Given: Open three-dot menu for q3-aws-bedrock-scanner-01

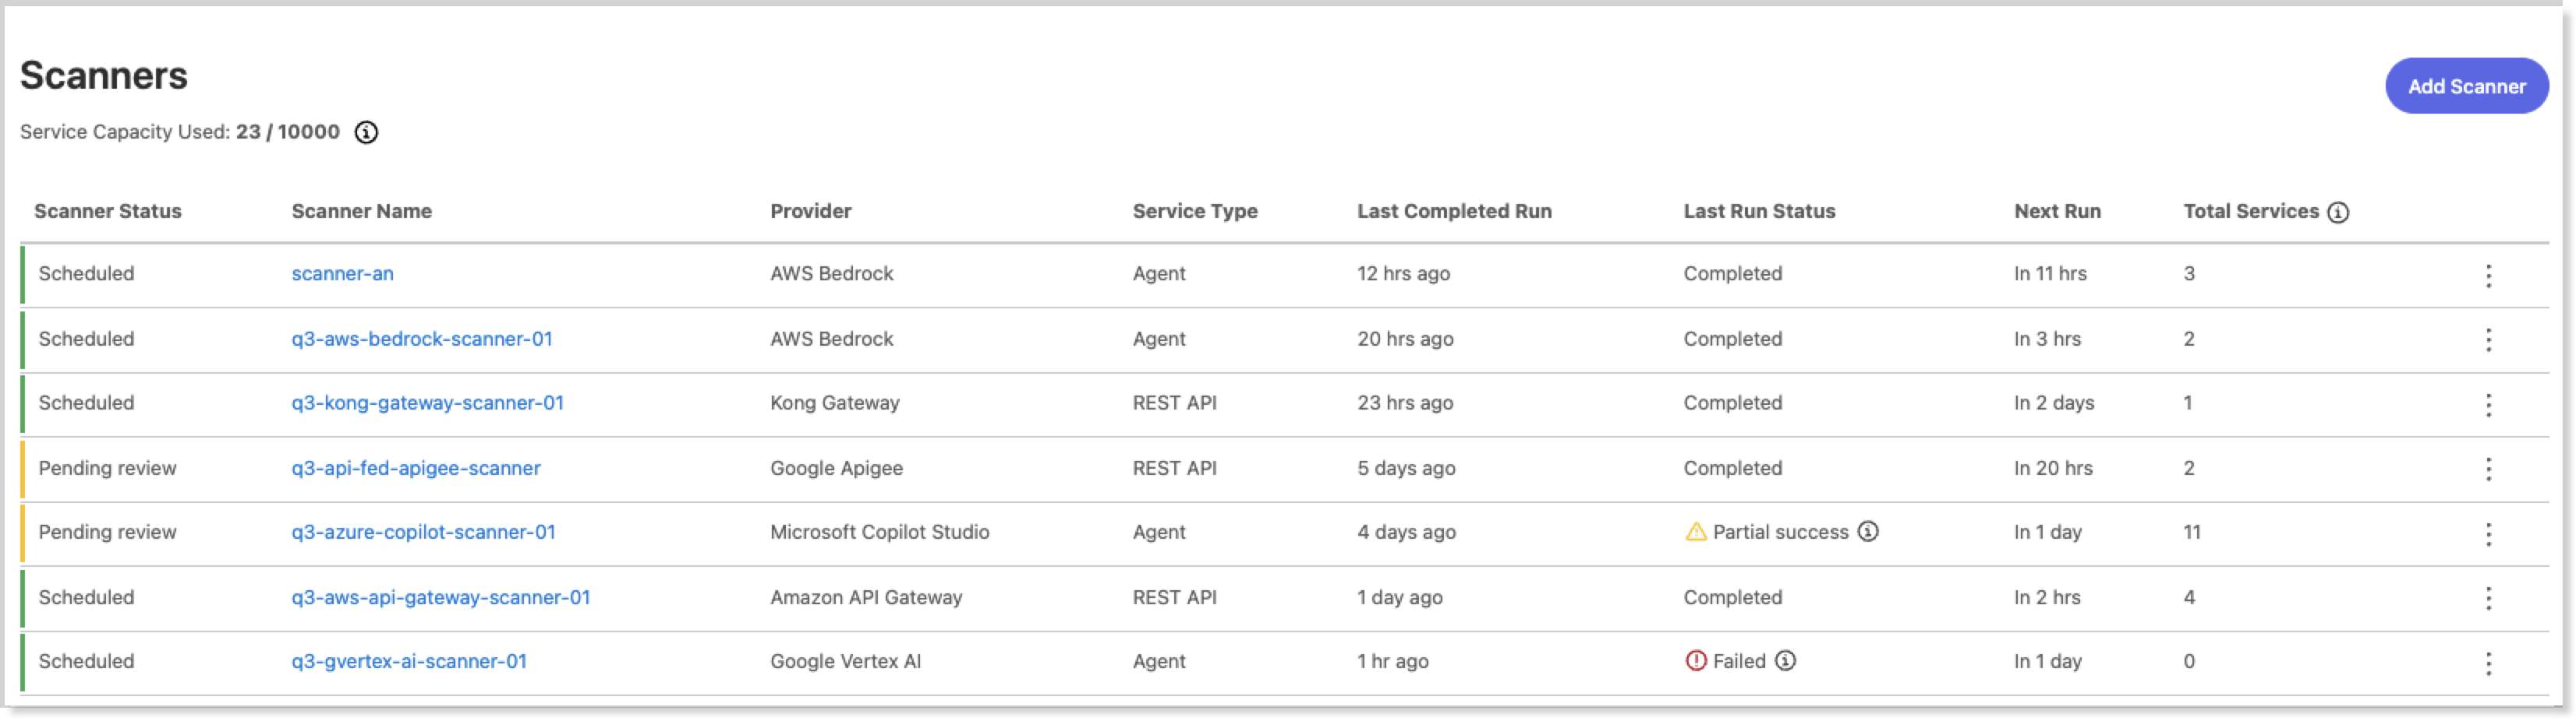Looking at the screenshot, I should (x=2488, y=340).
